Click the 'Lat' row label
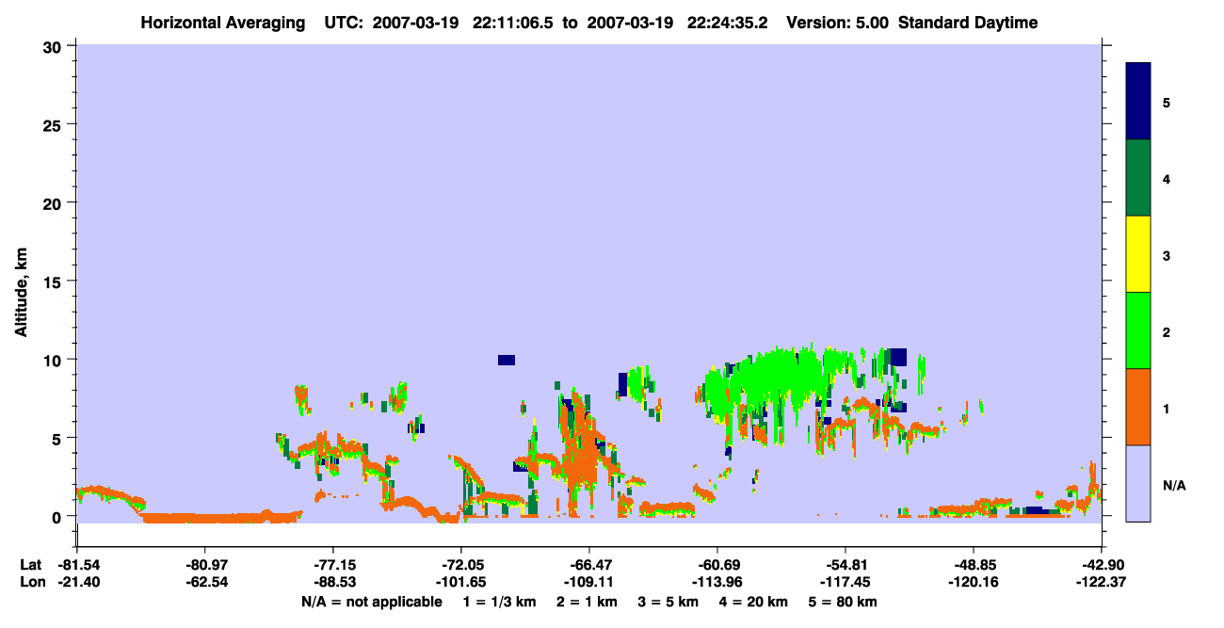Image resolution: width=1224 pixels, height=628 pixels. pyautogui.click(x=30, y=564)
